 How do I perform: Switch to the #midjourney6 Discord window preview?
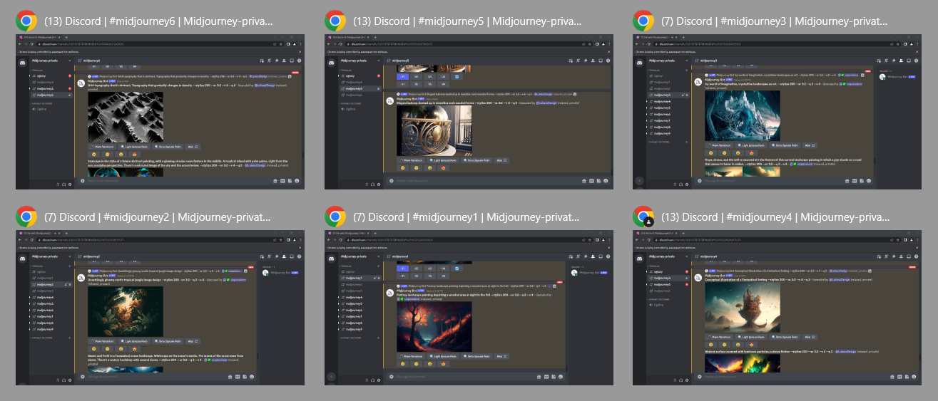160,112
